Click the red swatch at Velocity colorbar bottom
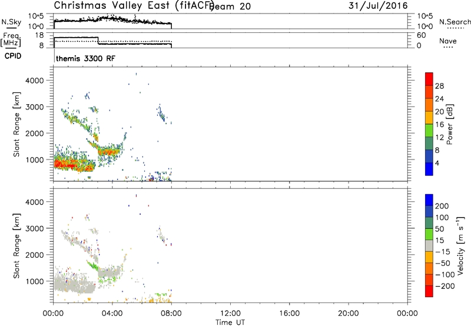The image size is (471, 326). pyautogui.click(x=429, y=291)
